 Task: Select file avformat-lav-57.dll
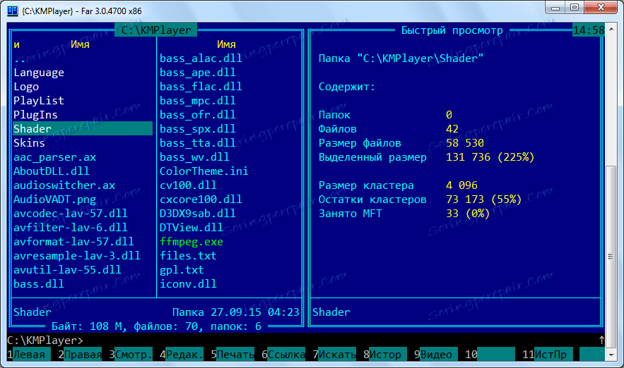click(73, 242)
